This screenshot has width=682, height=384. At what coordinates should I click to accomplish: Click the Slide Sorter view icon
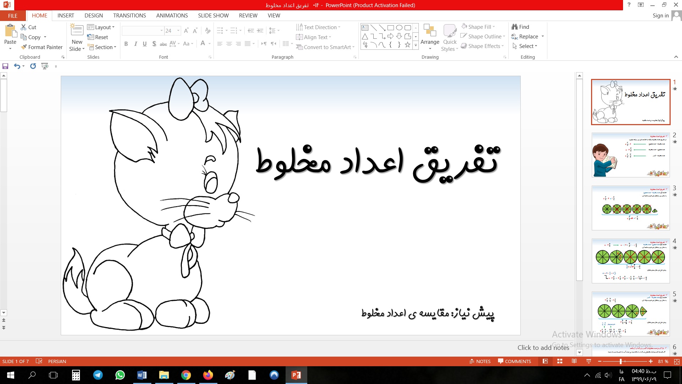coord(560,361)
